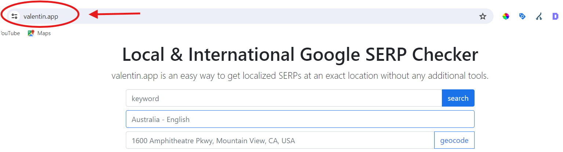Focus the keyword input field

(284, 98)
